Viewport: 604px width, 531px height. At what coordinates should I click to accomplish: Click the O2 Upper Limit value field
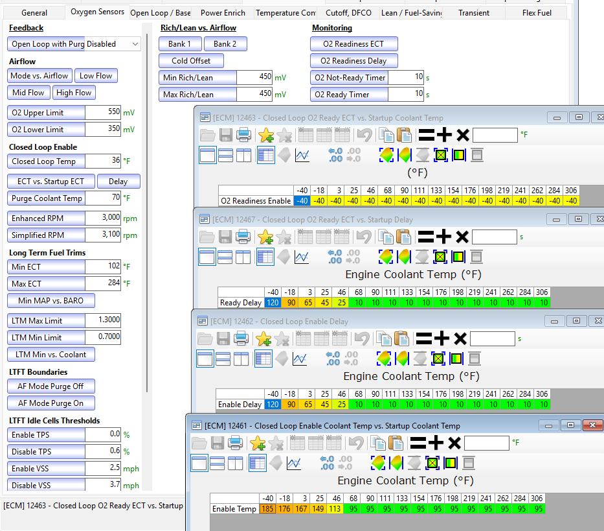point(102,112)
